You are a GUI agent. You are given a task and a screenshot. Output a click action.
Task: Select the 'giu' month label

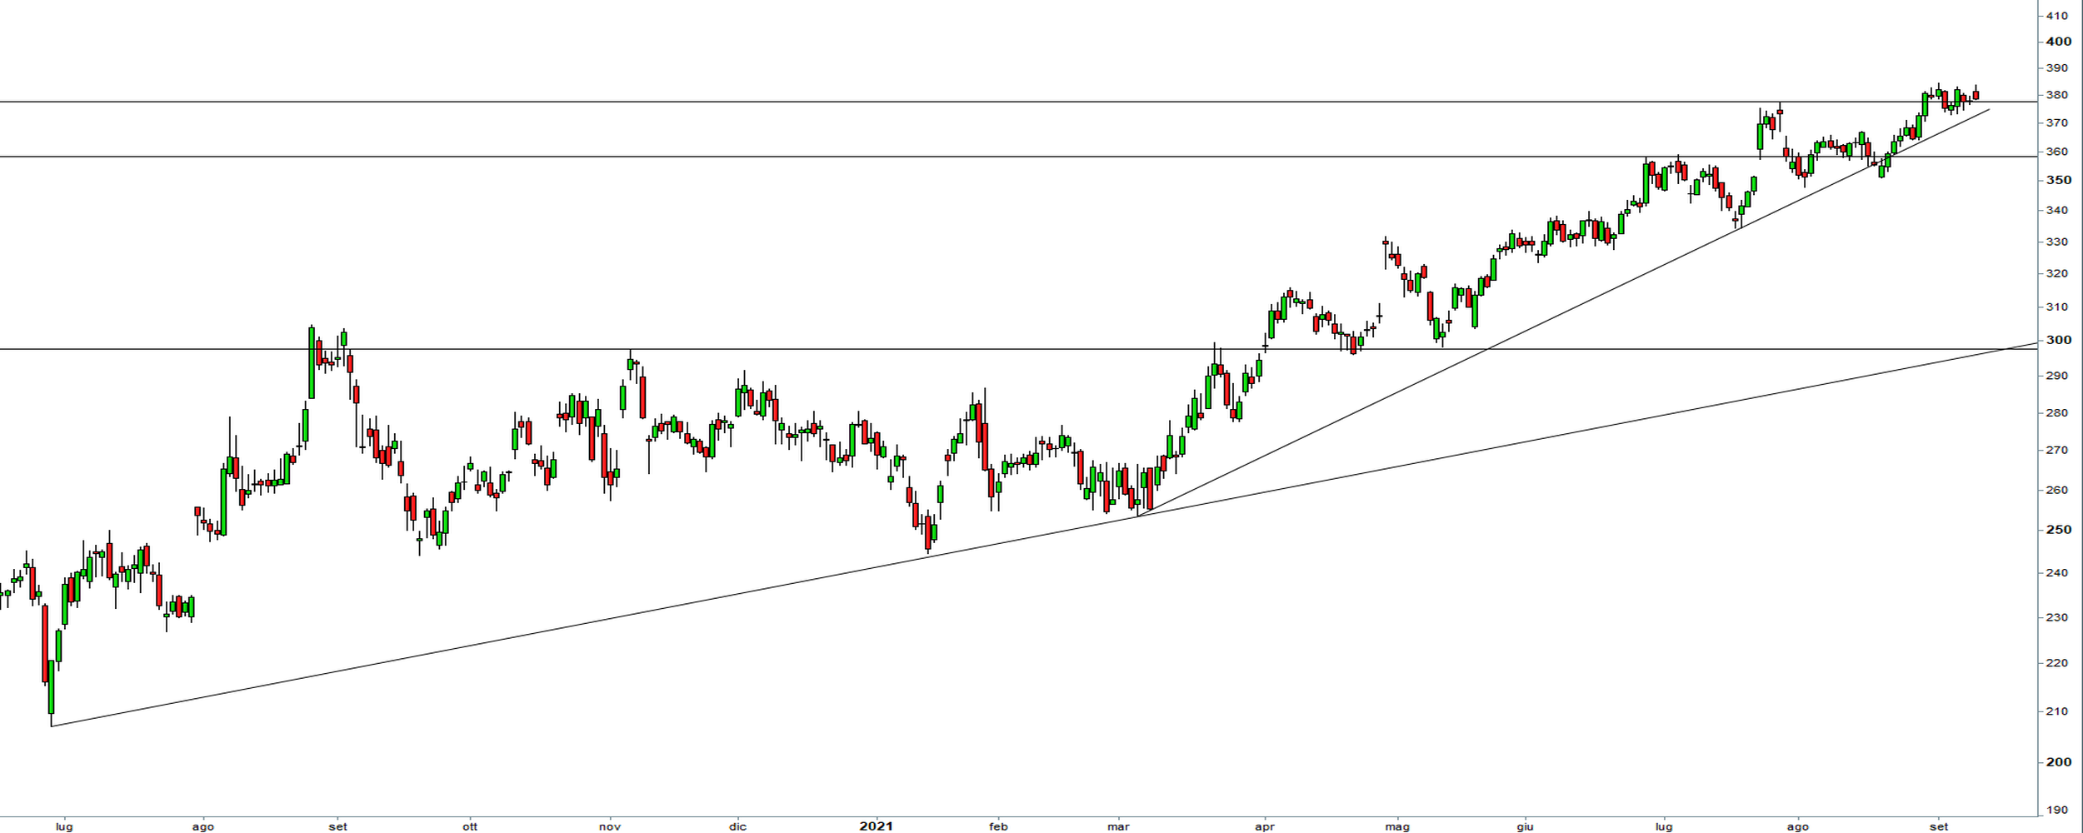(x=1525, y=826)
